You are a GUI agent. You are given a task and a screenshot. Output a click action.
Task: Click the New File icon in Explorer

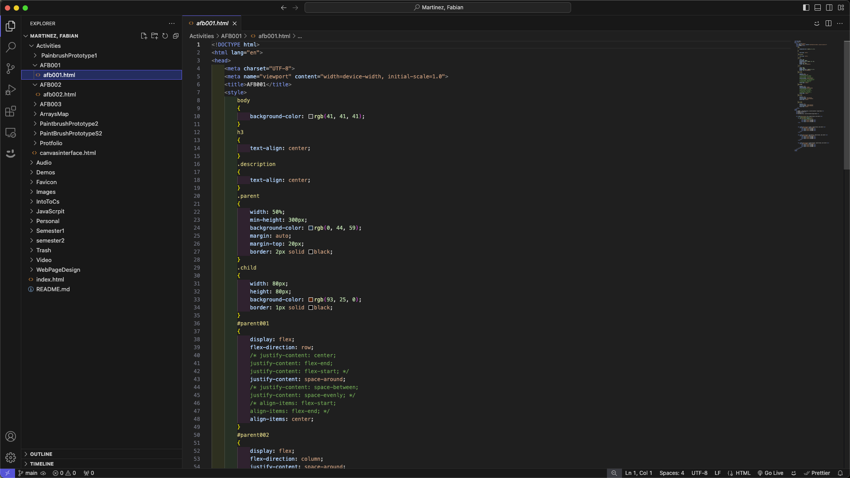pyautogui.click(x=143, y=36)
